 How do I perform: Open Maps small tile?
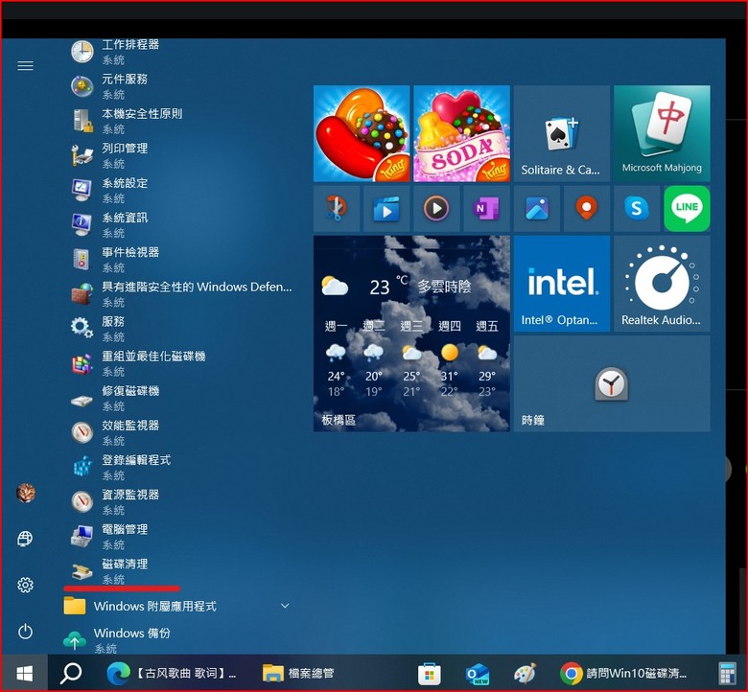click(x=587, y=208)
